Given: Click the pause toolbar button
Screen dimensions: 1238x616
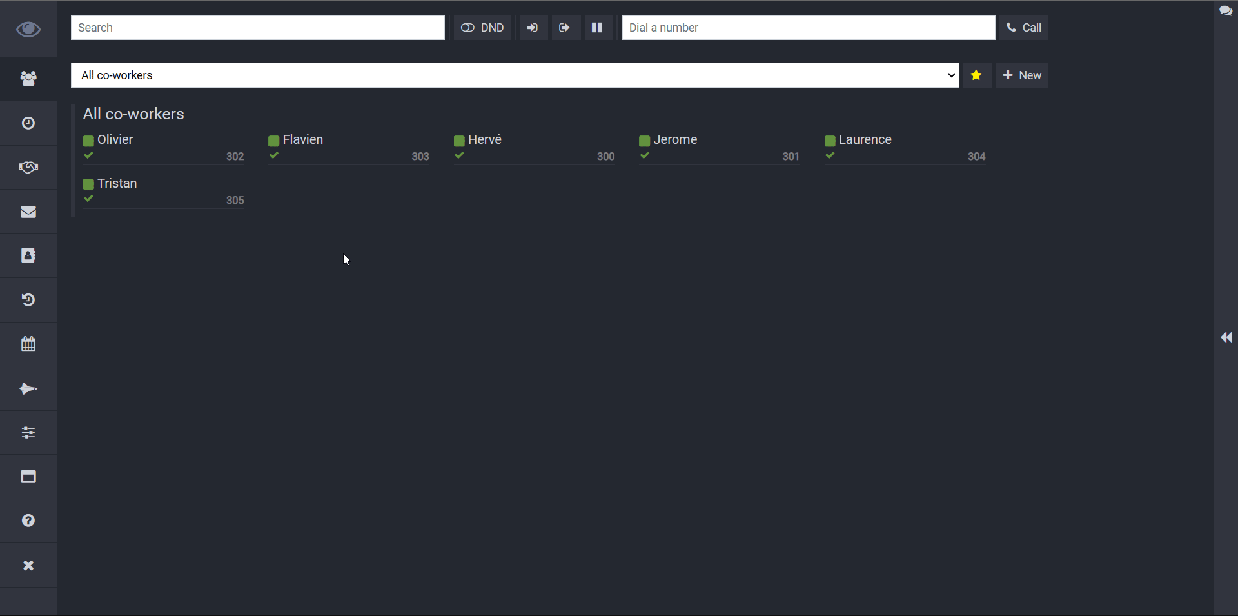Looking at the screenshot, I should (598, 28).
